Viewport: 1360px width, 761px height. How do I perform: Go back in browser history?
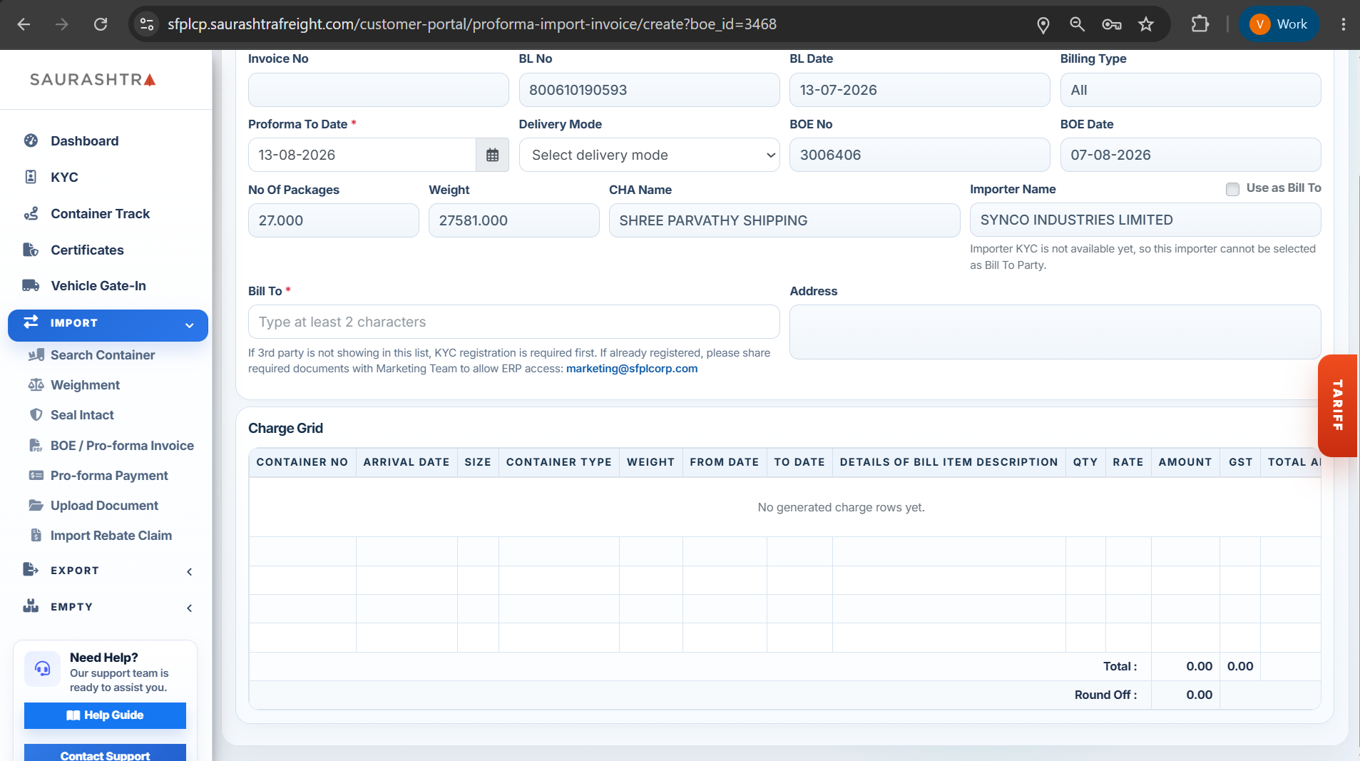pos(24,24)
